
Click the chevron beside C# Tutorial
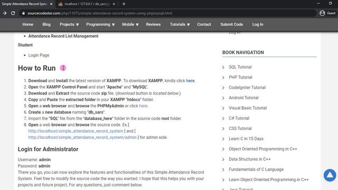click(x=223, y=118)
